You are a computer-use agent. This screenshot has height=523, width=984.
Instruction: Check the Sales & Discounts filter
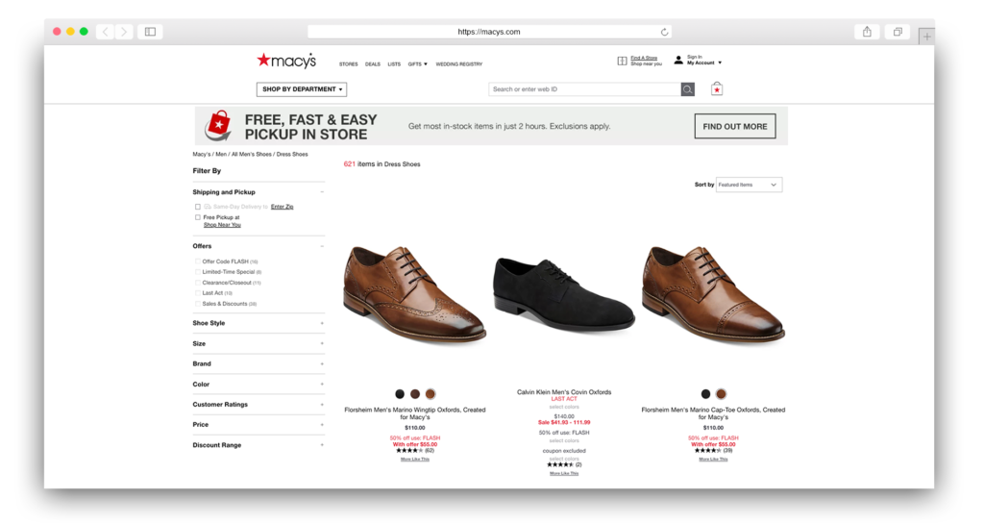(x=198, y=304)
